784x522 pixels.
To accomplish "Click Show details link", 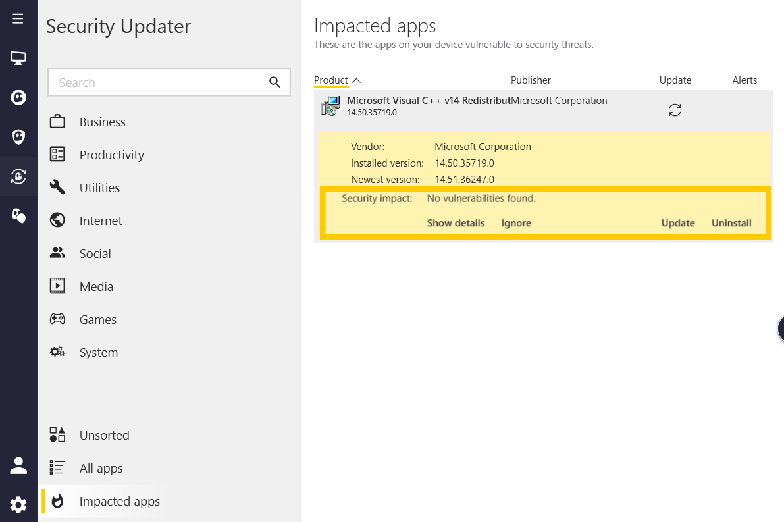I will (x=456, y=223).
